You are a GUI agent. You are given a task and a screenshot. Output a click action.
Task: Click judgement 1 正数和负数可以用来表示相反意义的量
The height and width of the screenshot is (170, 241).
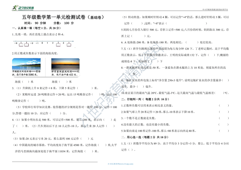point(147,106)
